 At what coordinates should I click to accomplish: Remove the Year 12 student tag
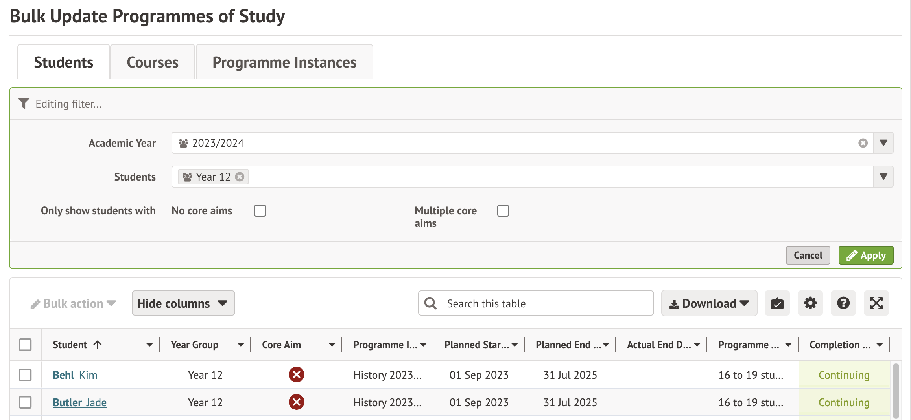pyautogui.click(x=240, y=177)
